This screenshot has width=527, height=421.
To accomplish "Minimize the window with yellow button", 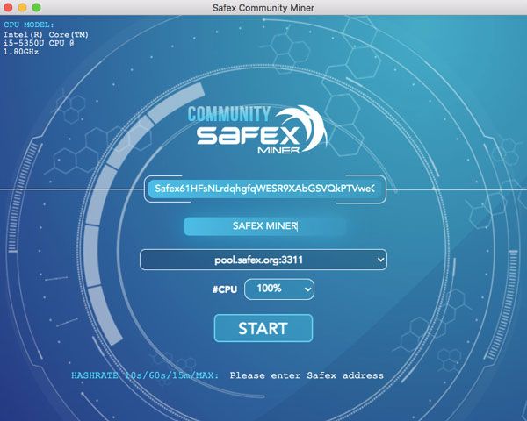I will 22,7.
